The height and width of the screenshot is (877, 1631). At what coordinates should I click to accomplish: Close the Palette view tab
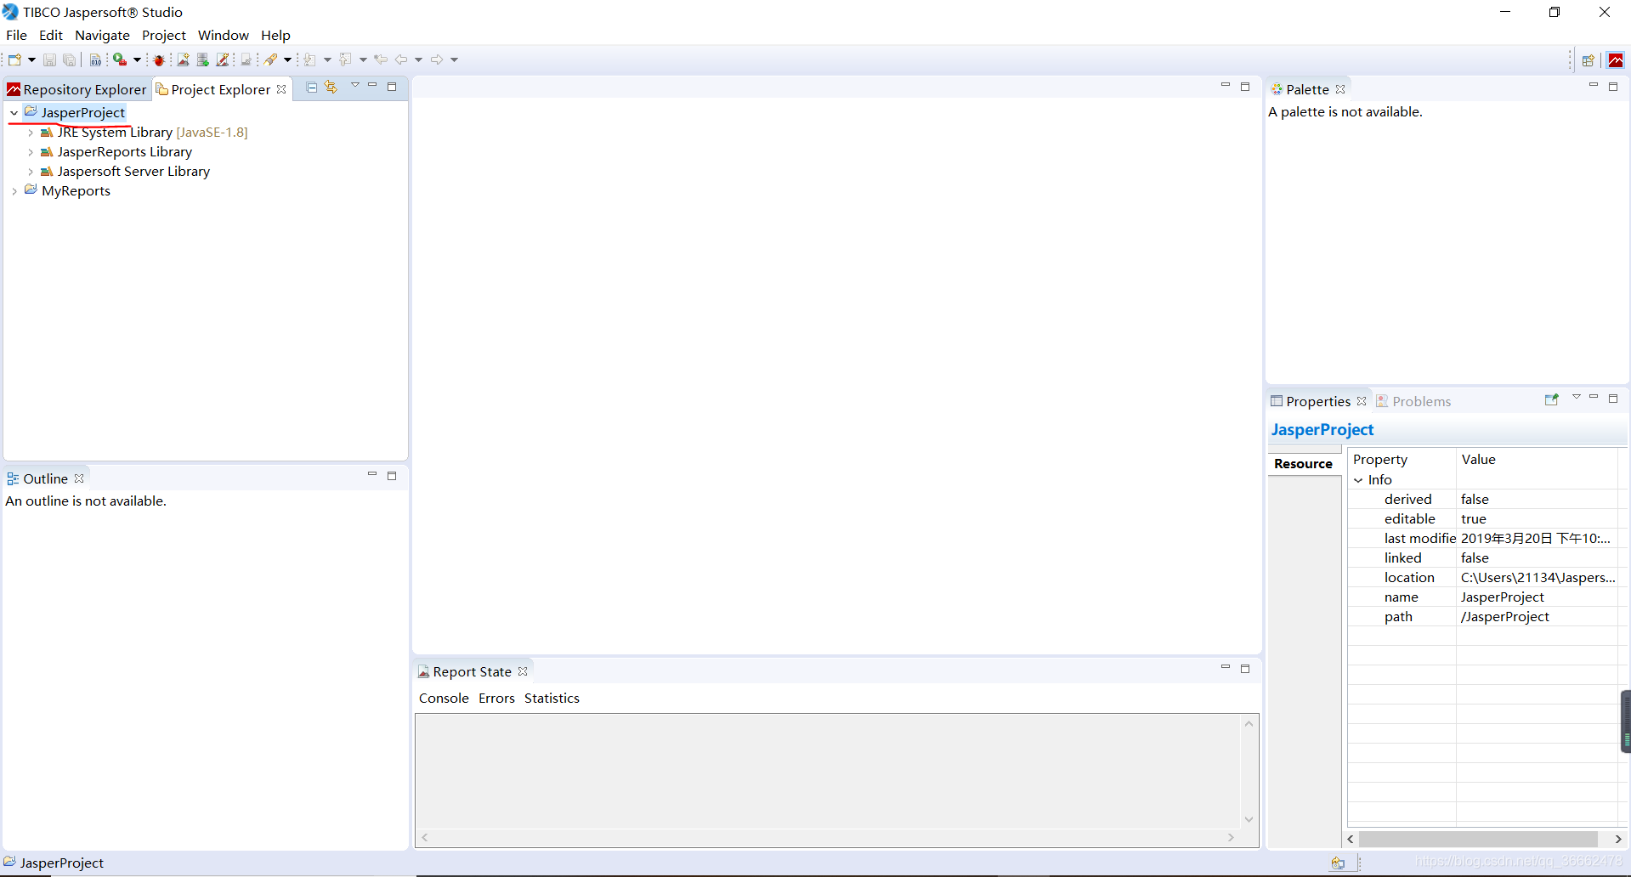(x=1340, y=89)
